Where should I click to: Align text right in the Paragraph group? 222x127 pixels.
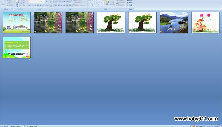(62, 5)
